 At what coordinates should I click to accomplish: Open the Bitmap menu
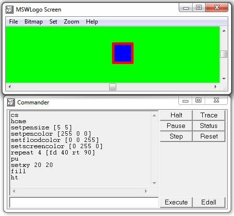pos(34,22)
